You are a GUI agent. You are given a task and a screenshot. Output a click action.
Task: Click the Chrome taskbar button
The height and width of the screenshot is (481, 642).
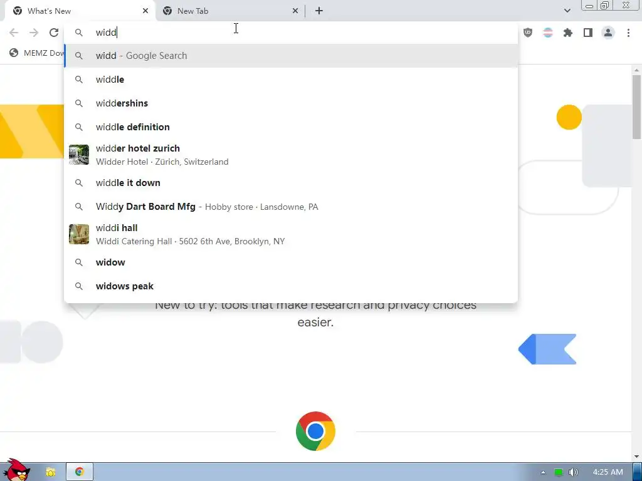point(80,472)
